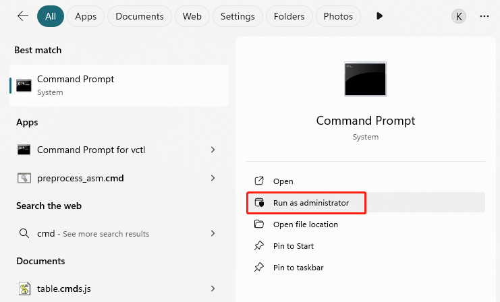Choose Run as administrator
This screenshot has width=500, height=302.
pos(310,202)
